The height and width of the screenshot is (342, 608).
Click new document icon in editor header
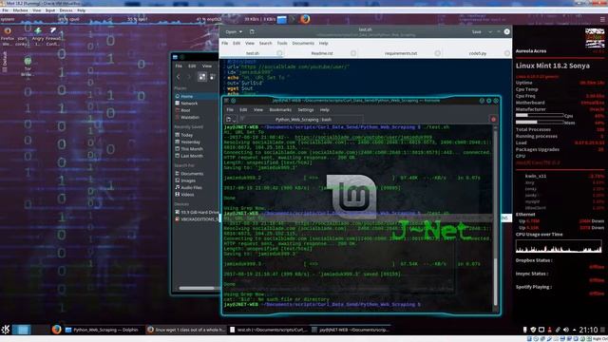252,31
